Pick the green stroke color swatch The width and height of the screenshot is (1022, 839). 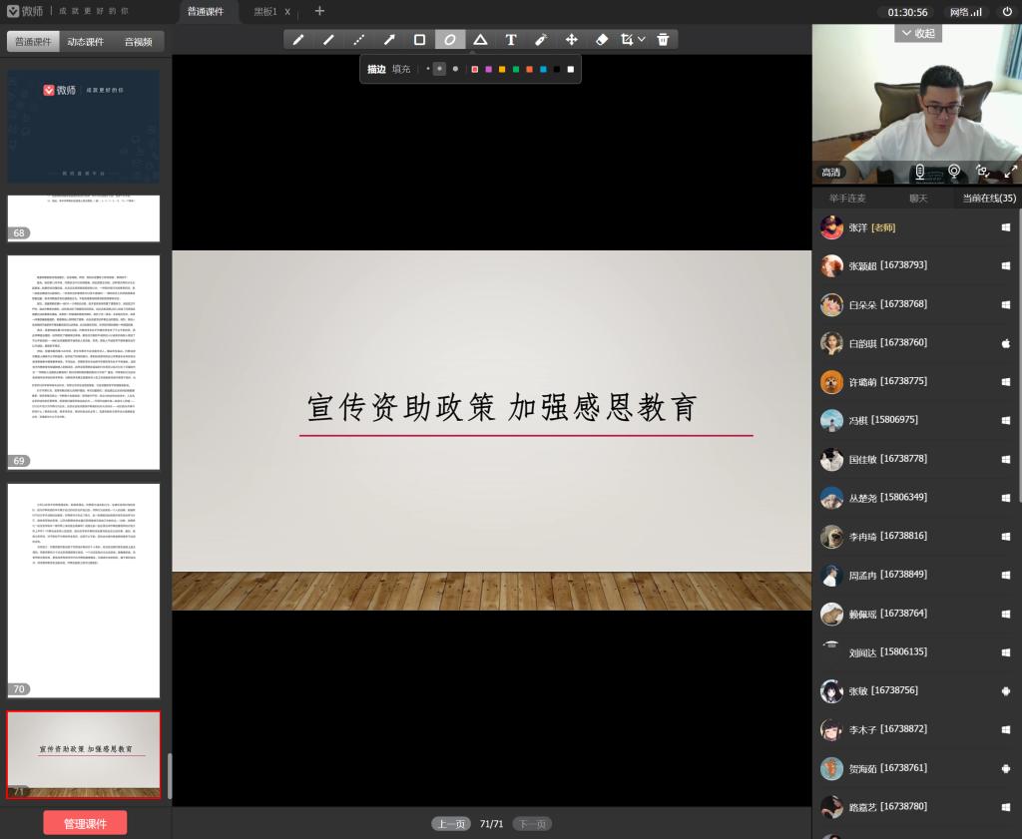click(516, 69)
